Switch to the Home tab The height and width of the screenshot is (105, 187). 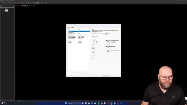pos(17,6)
